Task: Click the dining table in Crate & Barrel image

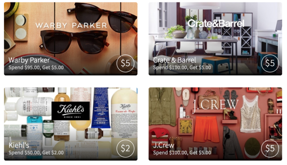Action: [196, 40]
